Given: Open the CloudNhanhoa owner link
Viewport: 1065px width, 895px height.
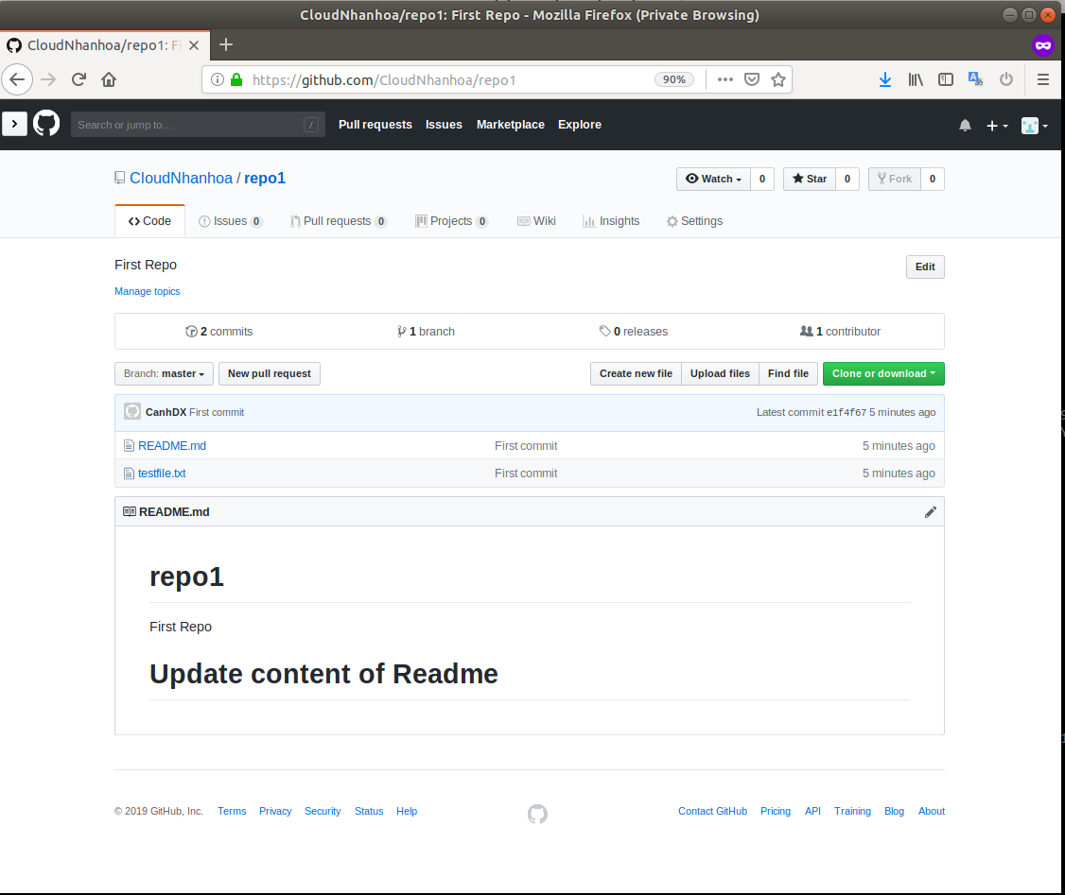Looking at the screenshot, I should pos(181,178).
